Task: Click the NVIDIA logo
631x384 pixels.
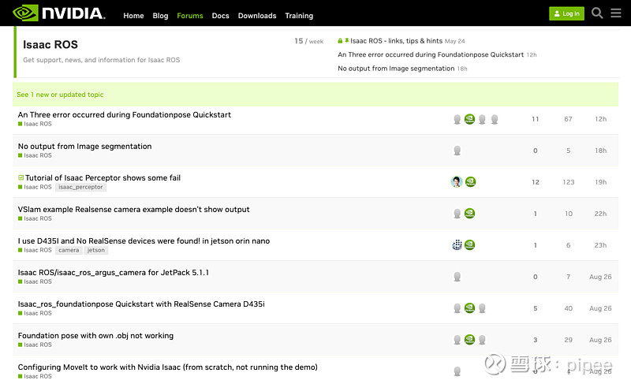Action: coord(59,13)
